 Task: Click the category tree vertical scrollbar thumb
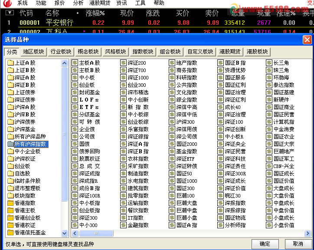64,134
